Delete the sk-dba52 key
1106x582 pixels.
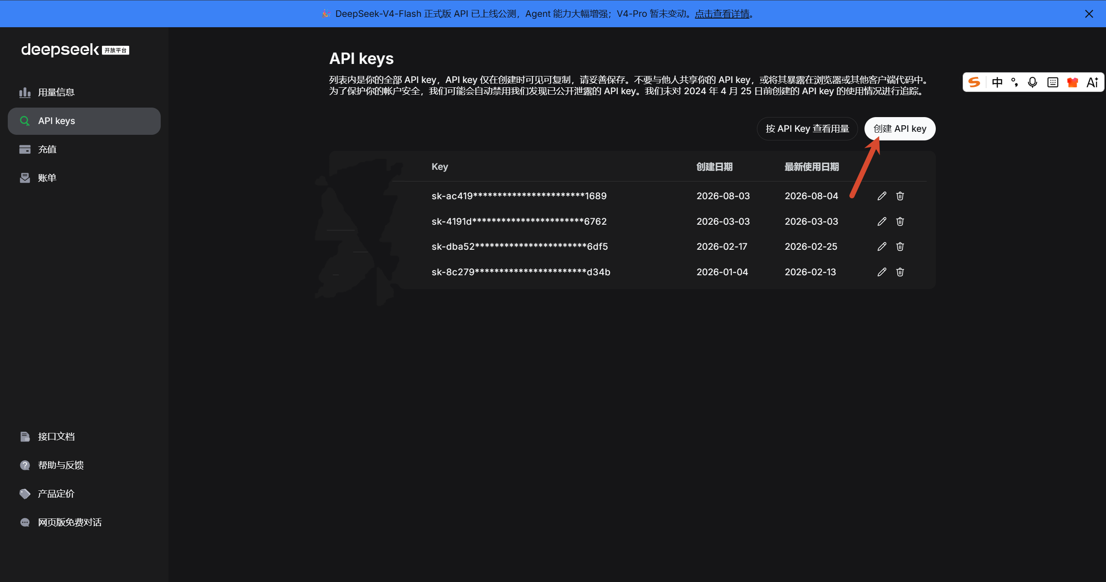[x=900, y=247]
